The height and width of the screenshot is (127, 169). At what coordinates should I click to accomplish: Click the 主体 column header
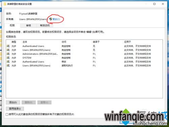click(25, 42)
